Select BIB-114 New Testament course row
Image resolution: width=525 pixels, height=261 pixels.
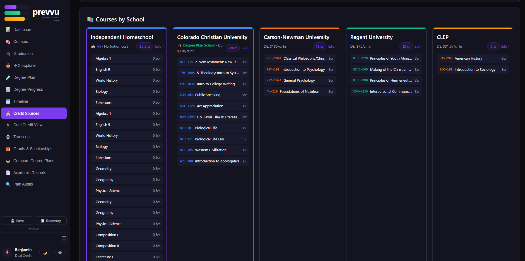click(213, 62)
